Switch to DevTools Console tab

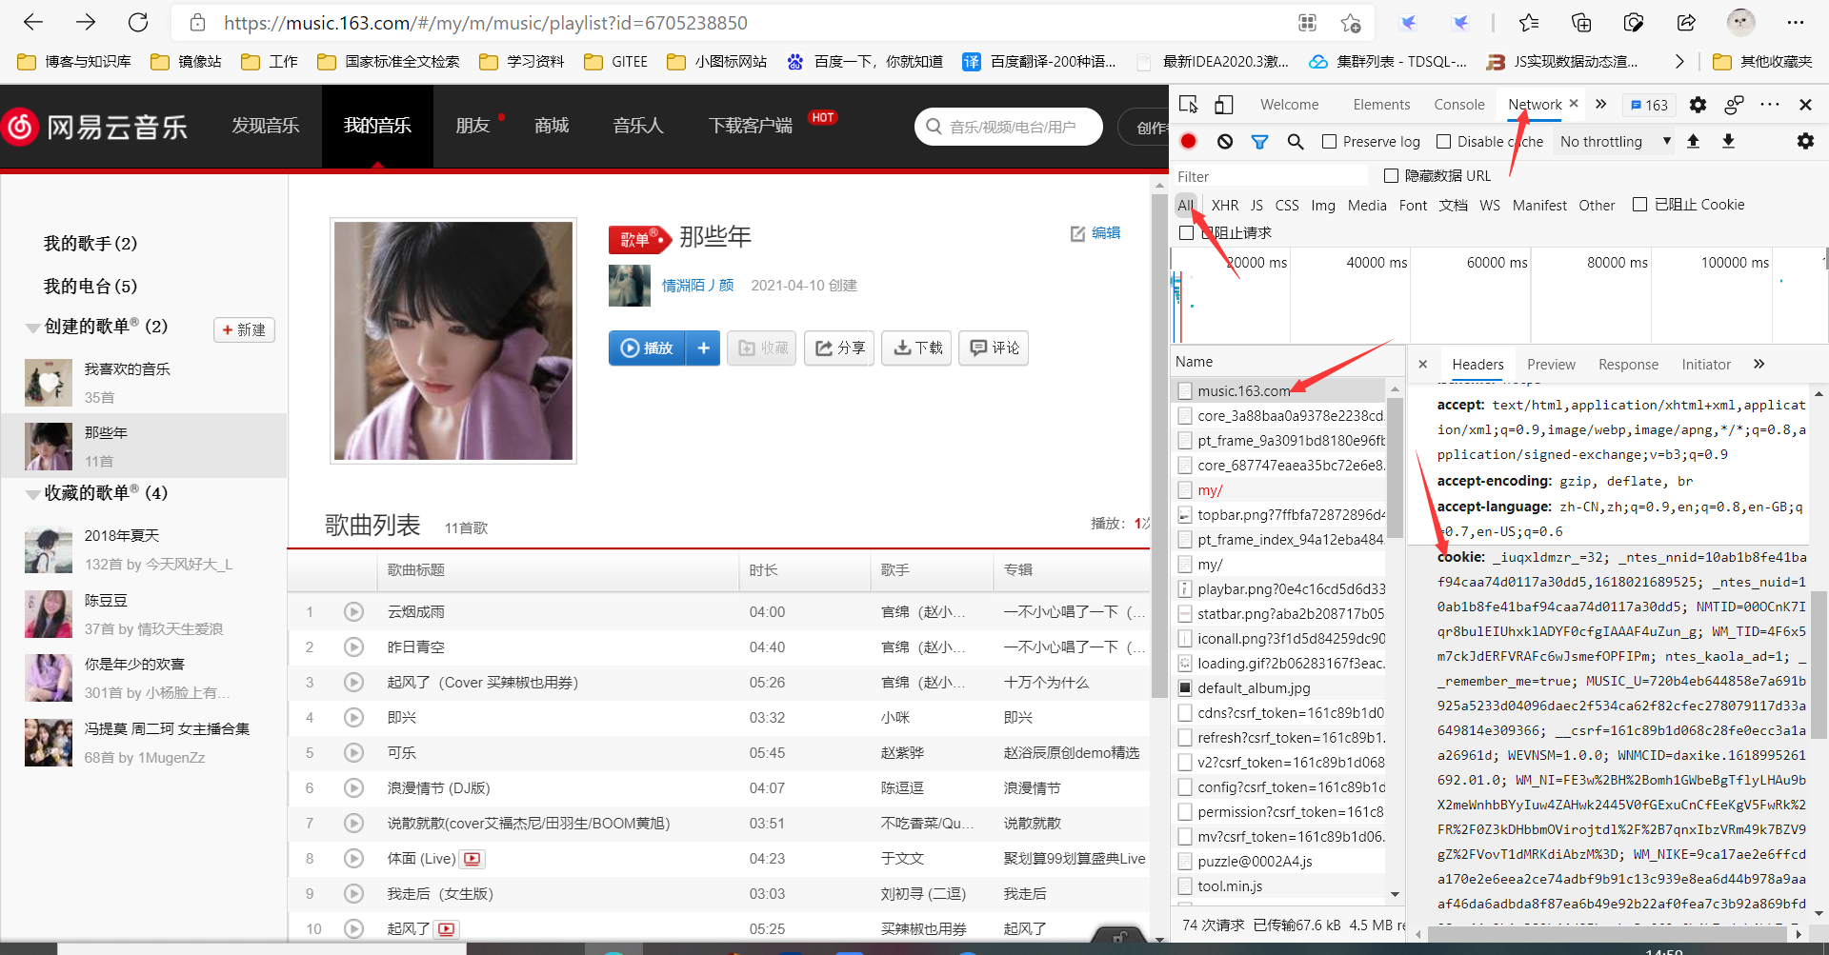pos(1459,105)
